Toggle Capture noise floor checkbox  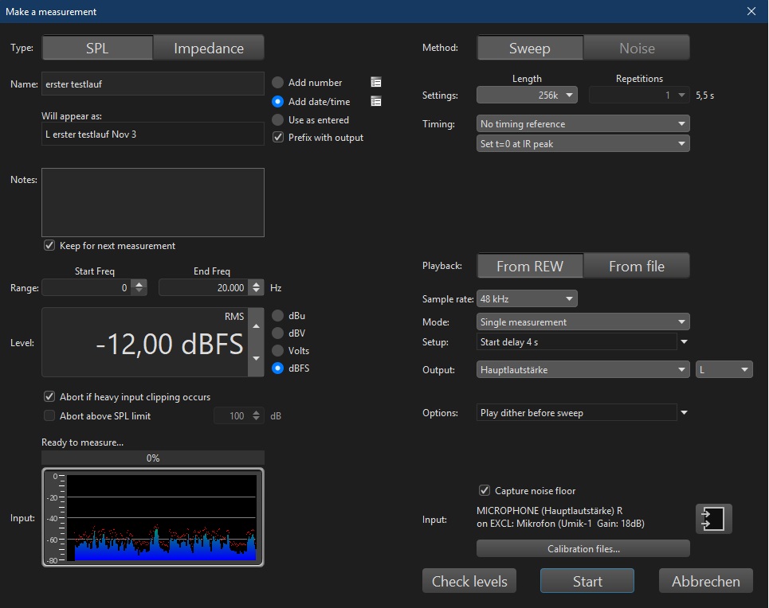pyautogui.click(x=484, y=490)
